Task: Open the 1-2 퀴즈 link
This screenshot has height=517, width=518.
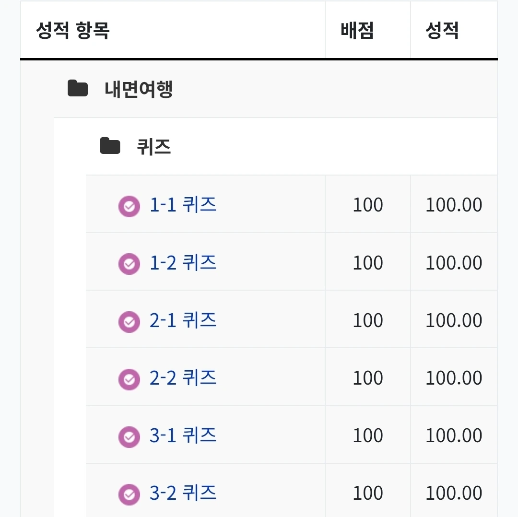Action: [x=183, y=263]
